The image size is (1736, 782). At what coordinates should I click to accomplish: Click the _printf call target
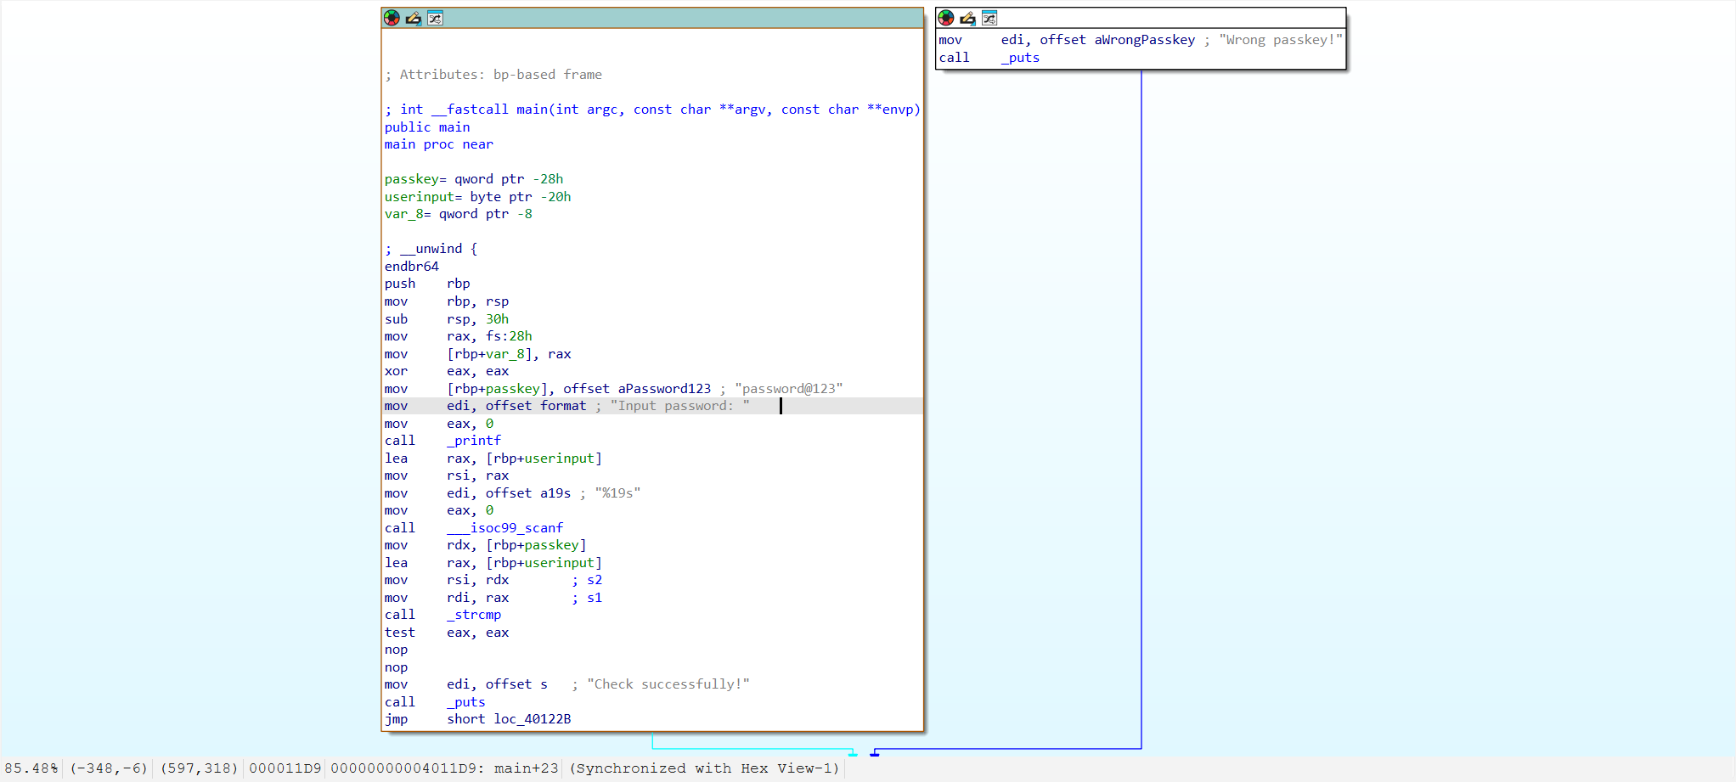point(474,441)
